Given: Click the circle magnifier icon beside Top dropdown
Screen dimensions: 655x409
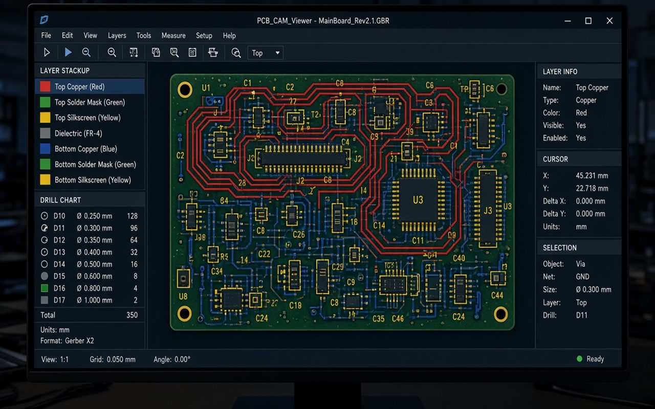Looking at the screenshot, I should (x=236, y=53).
